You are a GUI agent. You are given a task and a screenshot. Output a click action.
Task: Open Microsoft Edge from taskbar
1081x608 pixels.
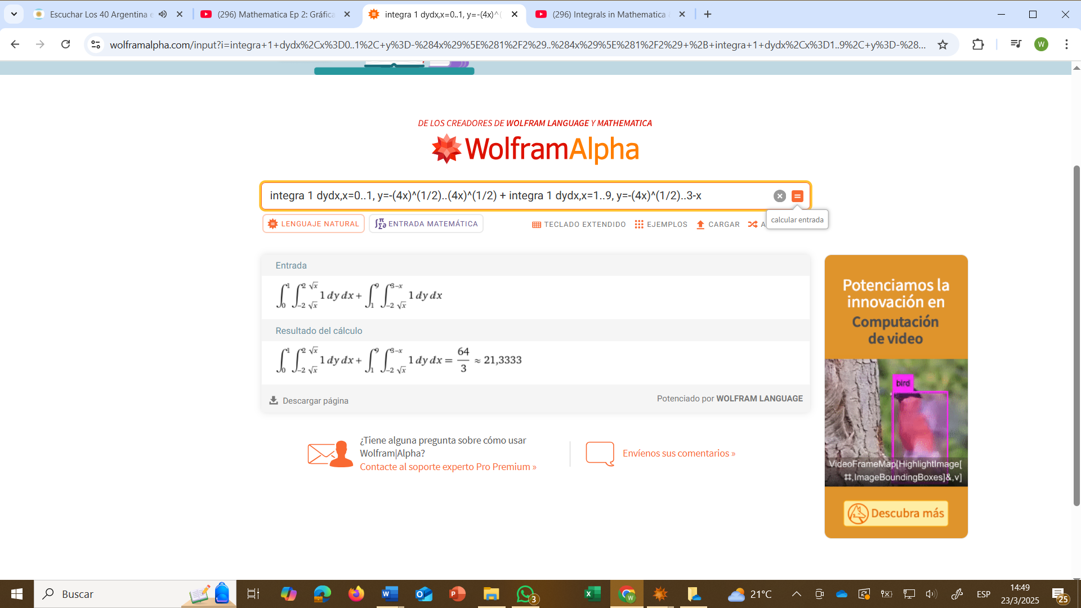(x=322, y=594)
